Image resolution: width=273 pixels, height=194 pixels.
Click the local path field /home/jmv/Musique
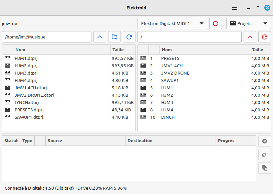(47, 37)
